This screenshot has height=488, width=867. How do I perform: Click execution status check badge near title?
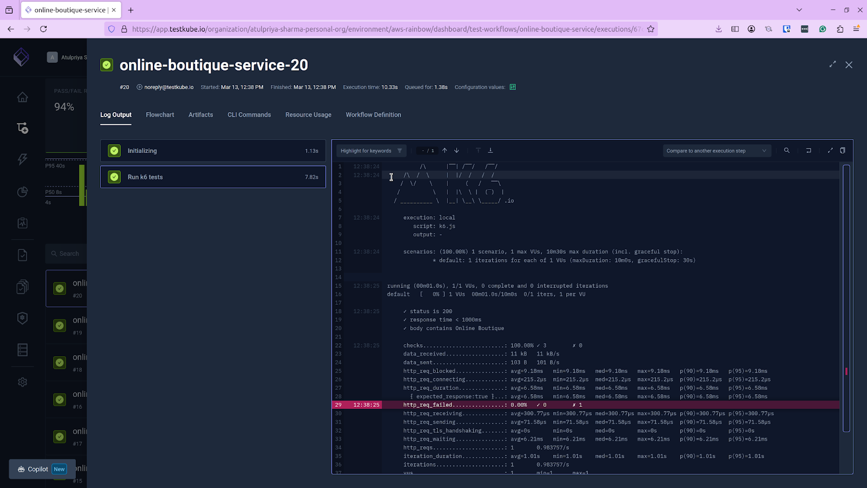coord(107,65)
